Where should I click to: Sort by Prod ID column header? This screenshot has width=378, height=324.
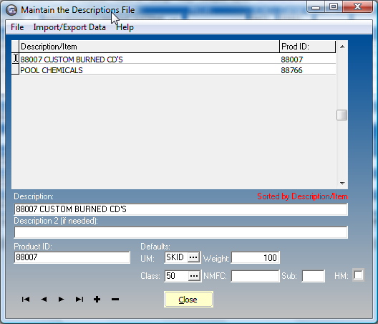tap(307, 47)
